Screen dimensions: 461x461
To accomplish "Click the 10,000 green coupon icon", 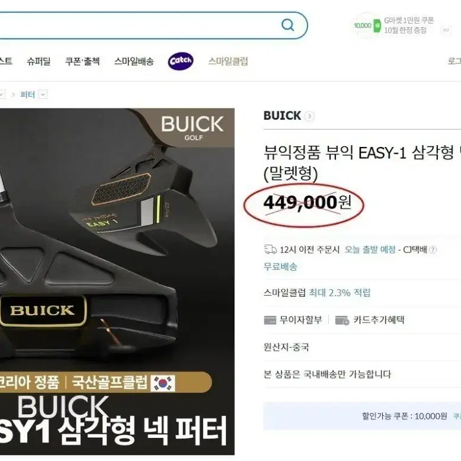I will point(367,26).
